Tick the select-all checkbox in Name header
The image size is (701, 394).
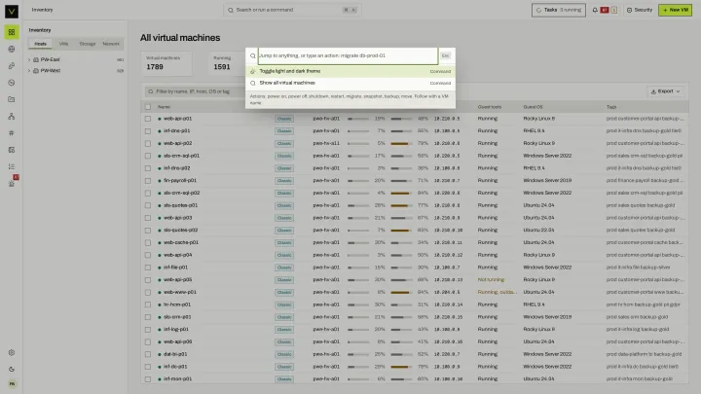[148, 107]
